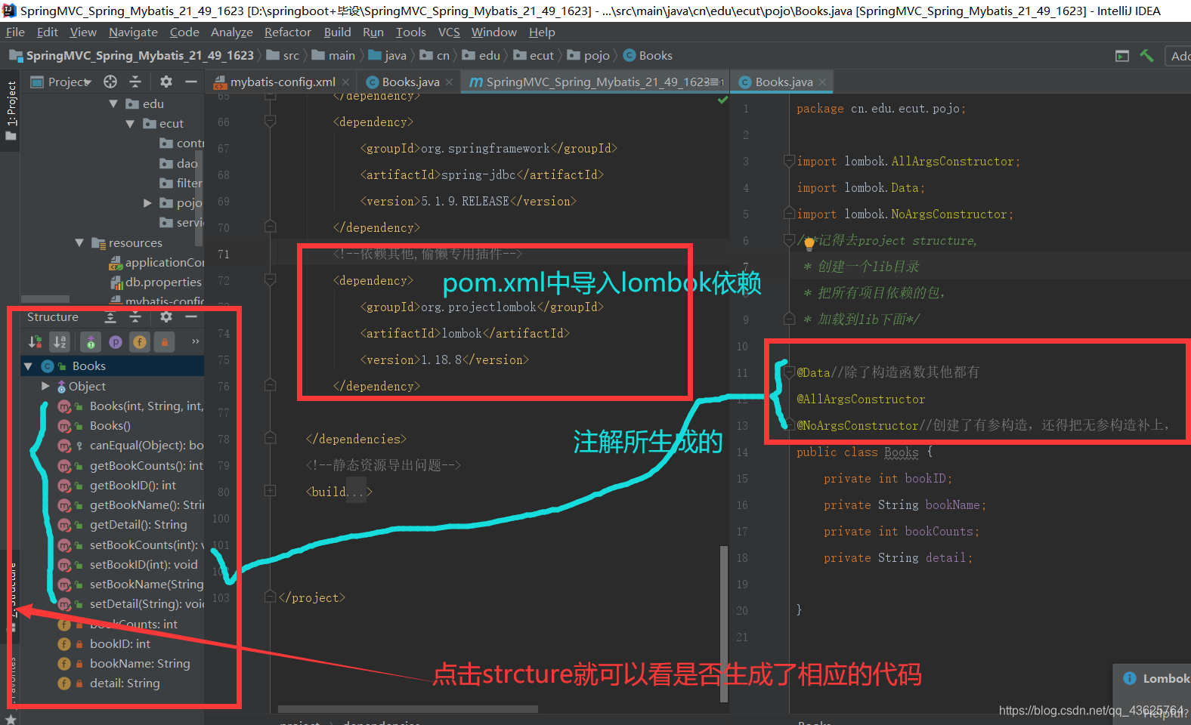Screen dimensions: 1191x725
Task: Click intention lightbulb on line 6
Action: tap(809, 243)
